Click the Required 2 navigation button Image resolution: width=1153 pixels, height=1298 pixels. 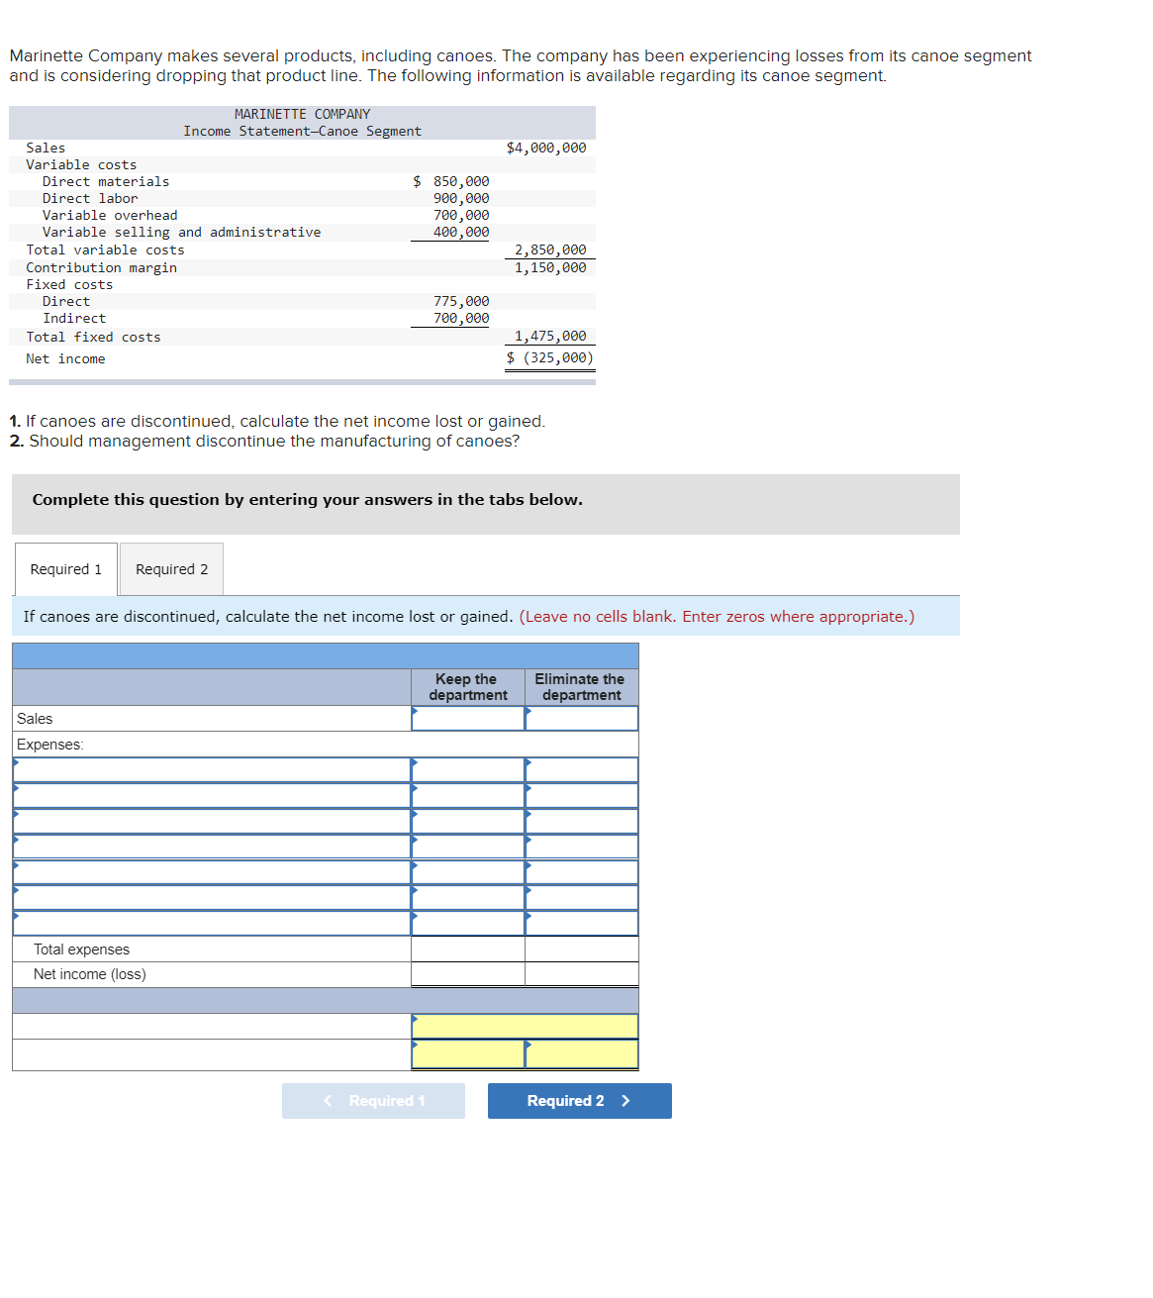(x=579, y=1100)
